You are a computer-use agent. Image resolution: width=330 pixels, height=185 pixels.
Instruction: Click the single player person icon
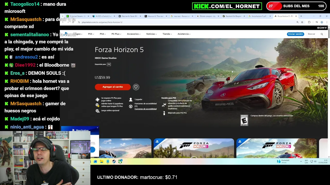(131, 99)
